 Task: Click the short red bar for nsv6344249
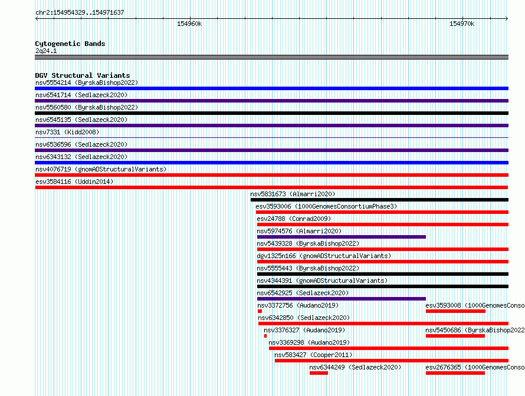tap(319, 373)
